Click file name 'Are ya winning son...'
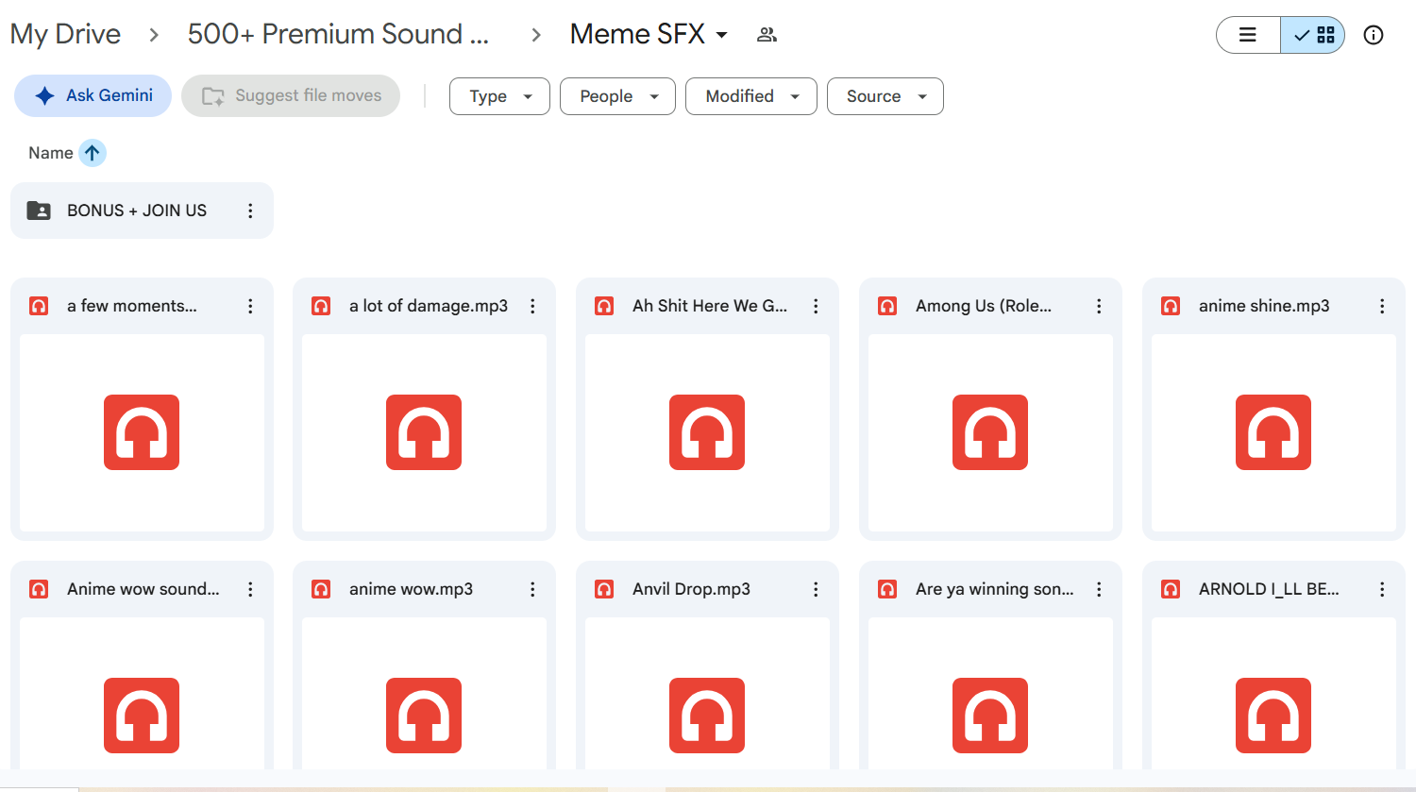The width and height of the screenshot is (1416, 792). [995, 589]
